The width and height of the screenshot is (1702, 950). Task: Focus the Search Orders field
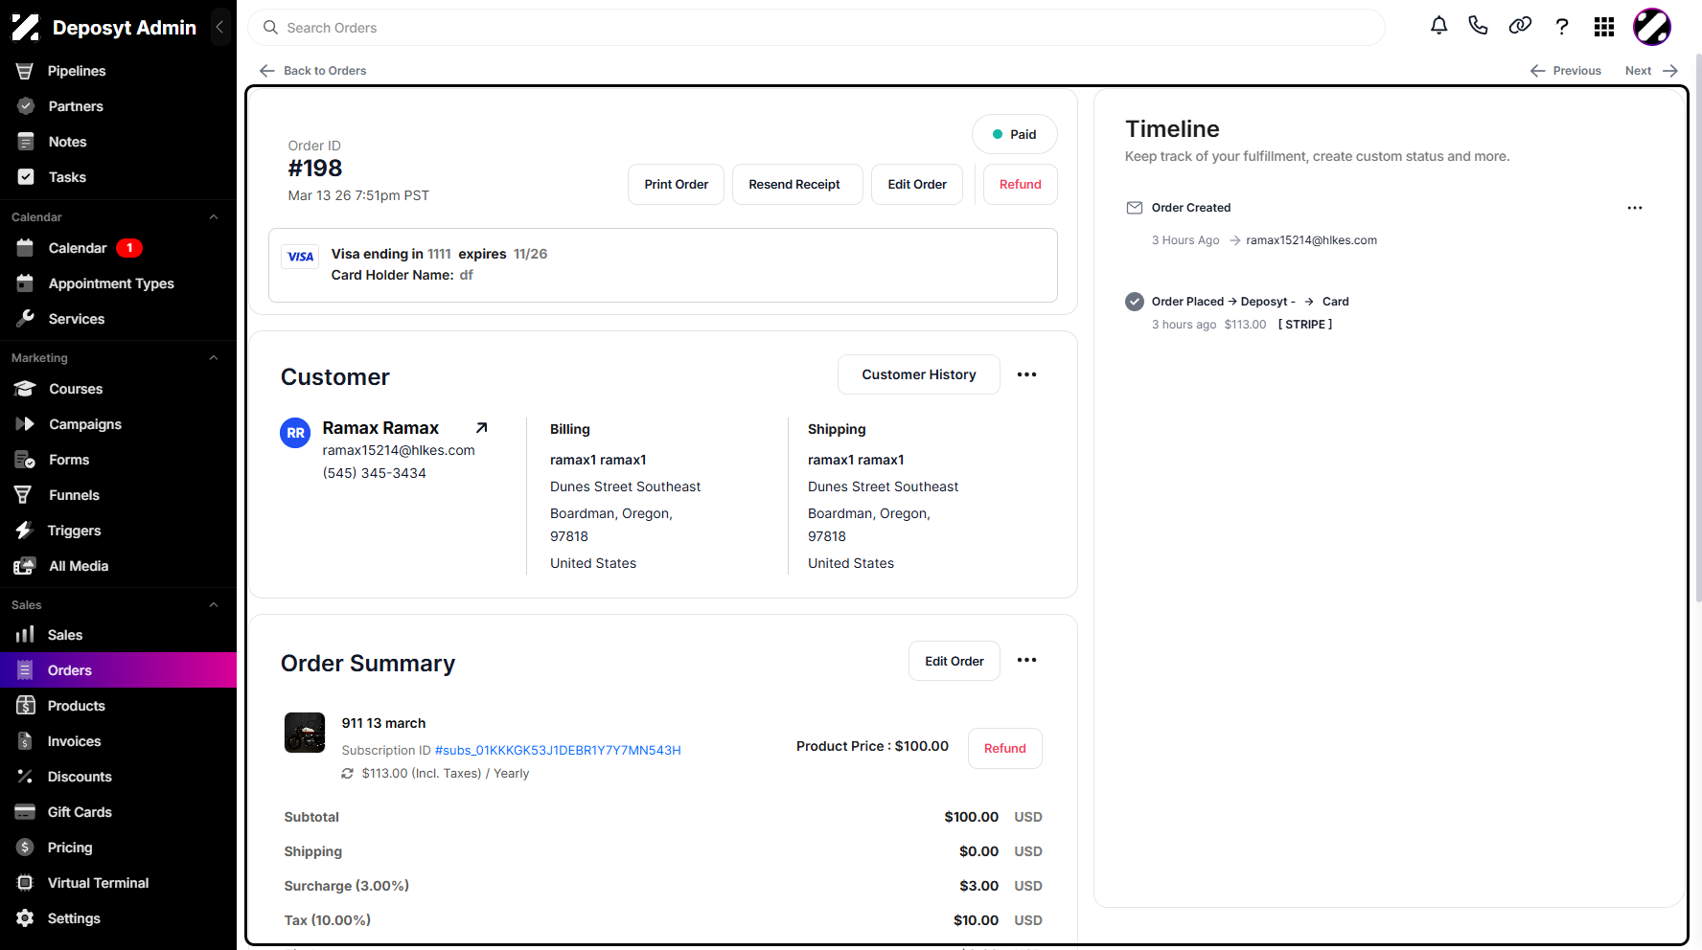(x=816, y=28)
